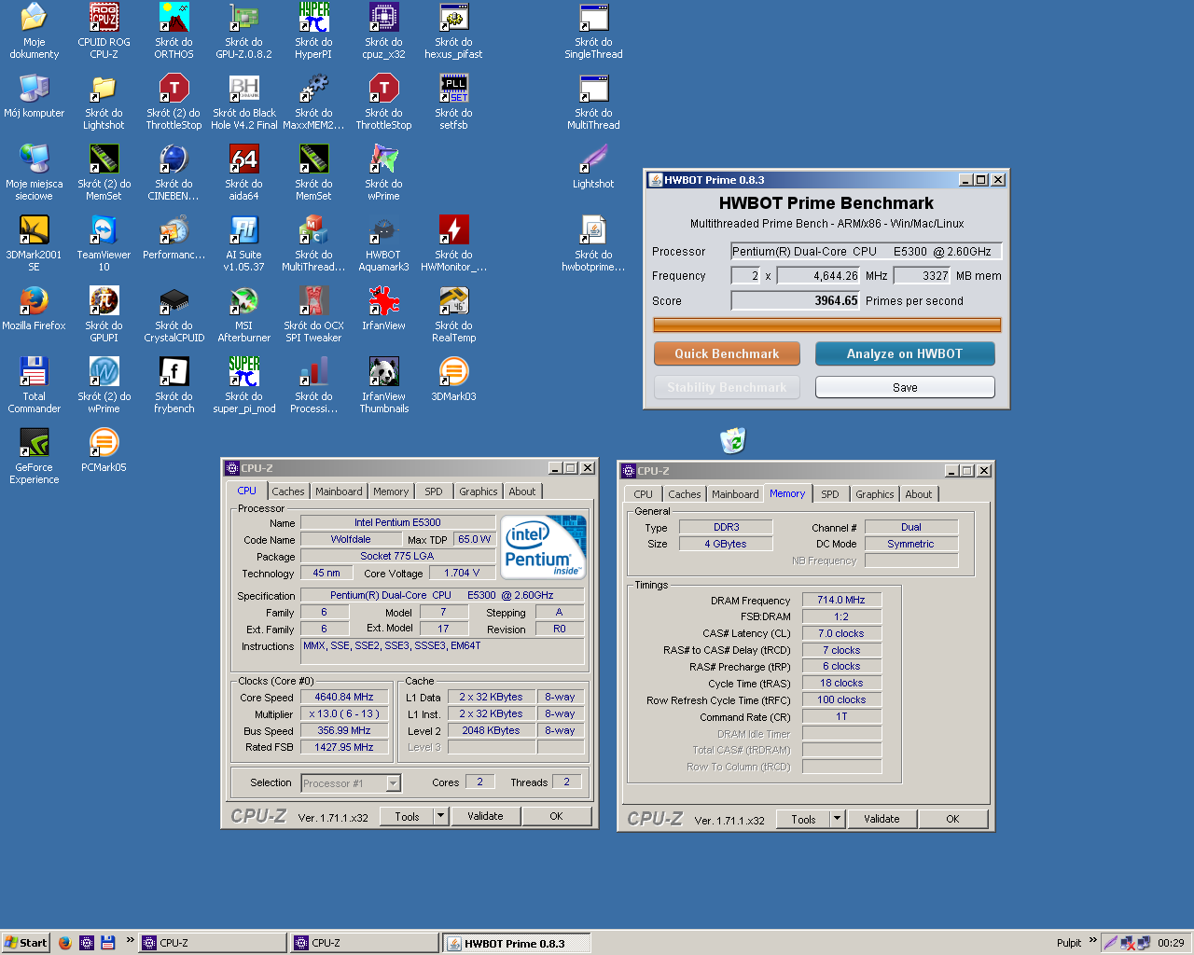Click the taskbar clock 00:29
The image size is (1194, 955).
[x=1171, y=943]
